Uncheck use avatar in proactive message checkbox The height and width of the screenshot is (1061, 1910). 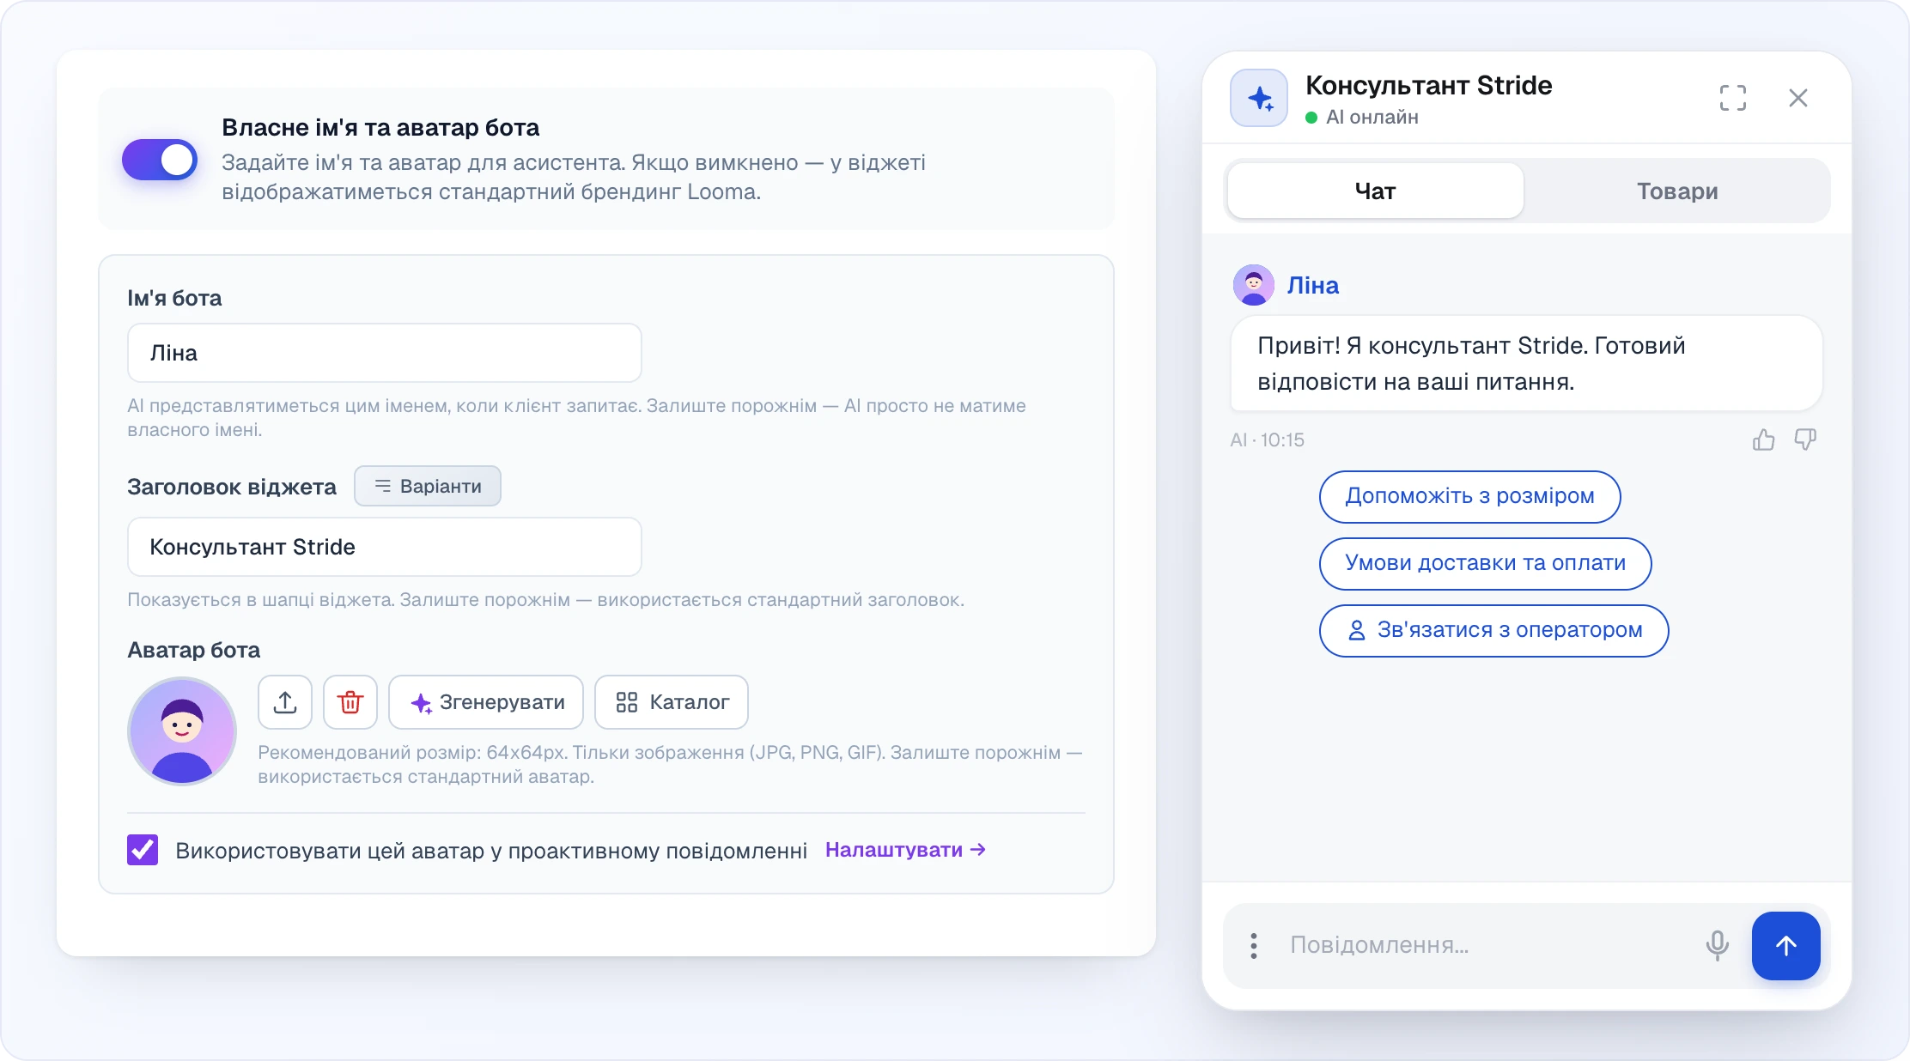(x=143, y=850)
